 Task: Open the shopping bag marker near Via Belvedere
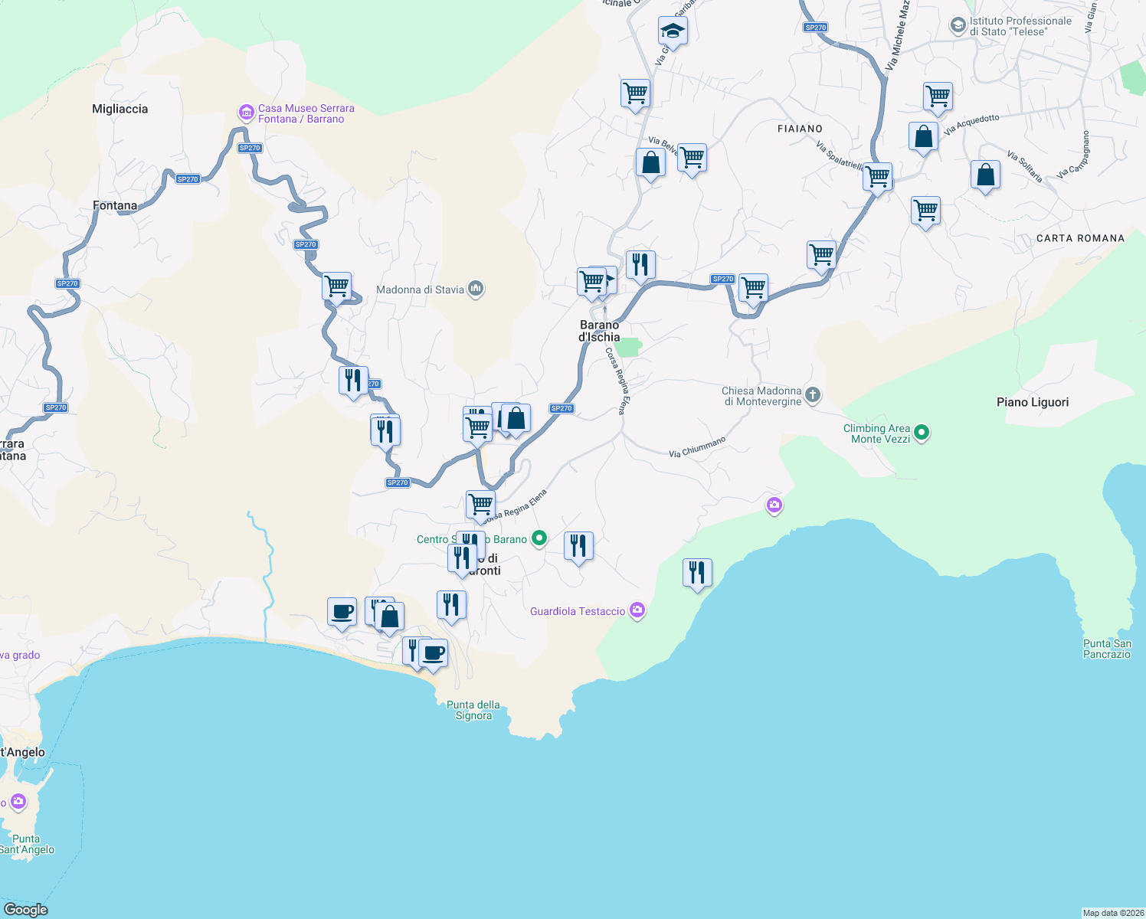pyautogui.click(x=650, y=163)
